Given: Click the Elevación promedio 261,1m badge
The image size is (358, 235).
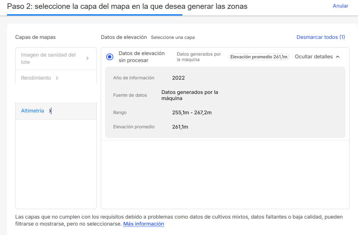Looking at the screenshot, I should [259, 57].
